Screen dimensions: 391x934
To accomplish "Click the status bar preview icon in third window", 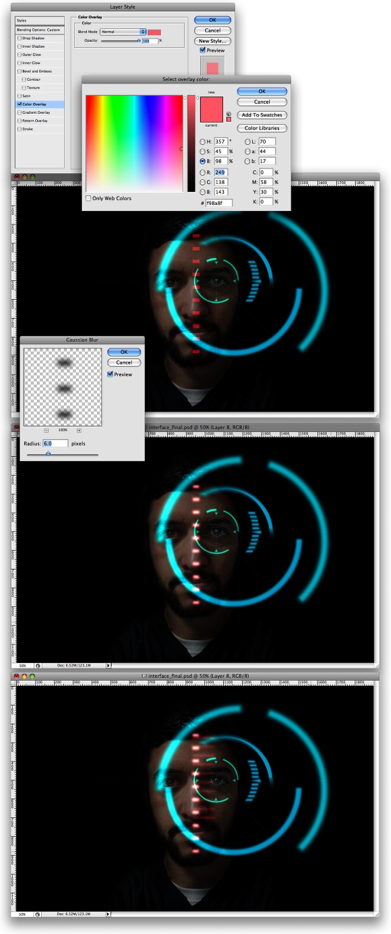I will tap(38, 914).
